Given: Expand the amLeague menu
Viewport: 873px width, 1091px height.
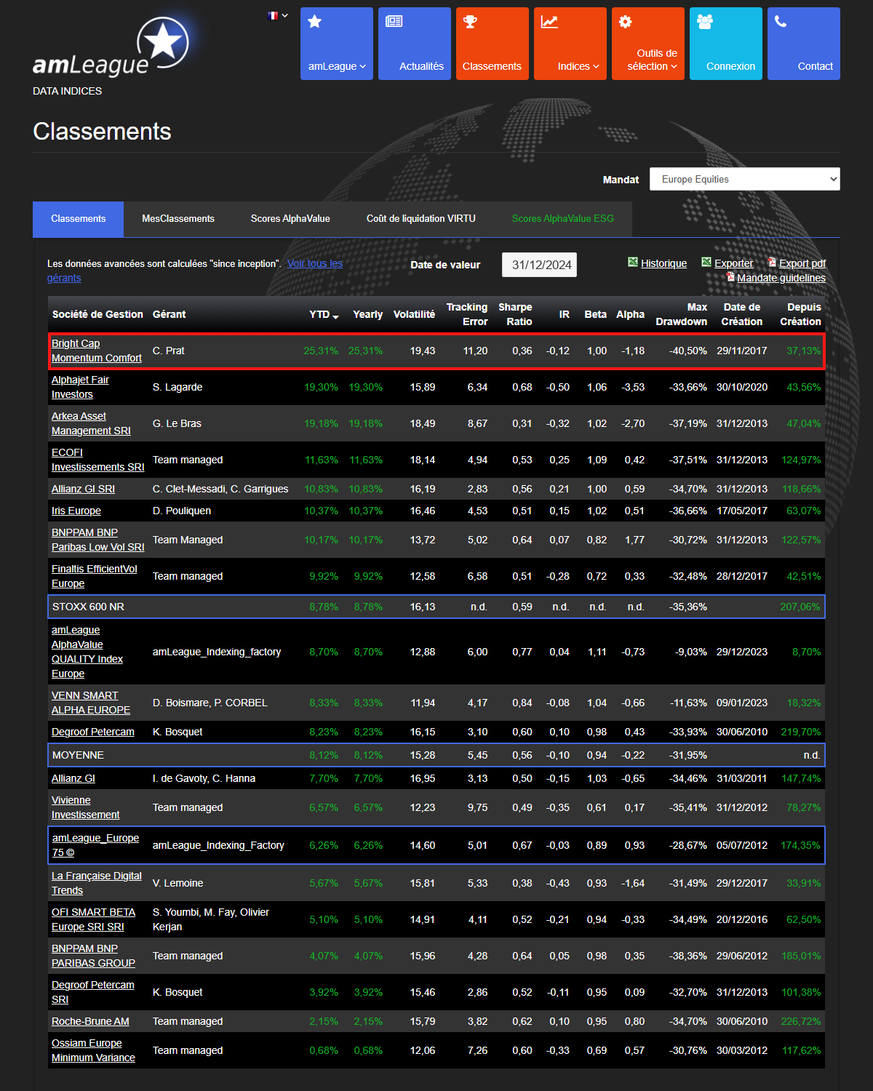Looking at the screenshot, I should 337,44.
